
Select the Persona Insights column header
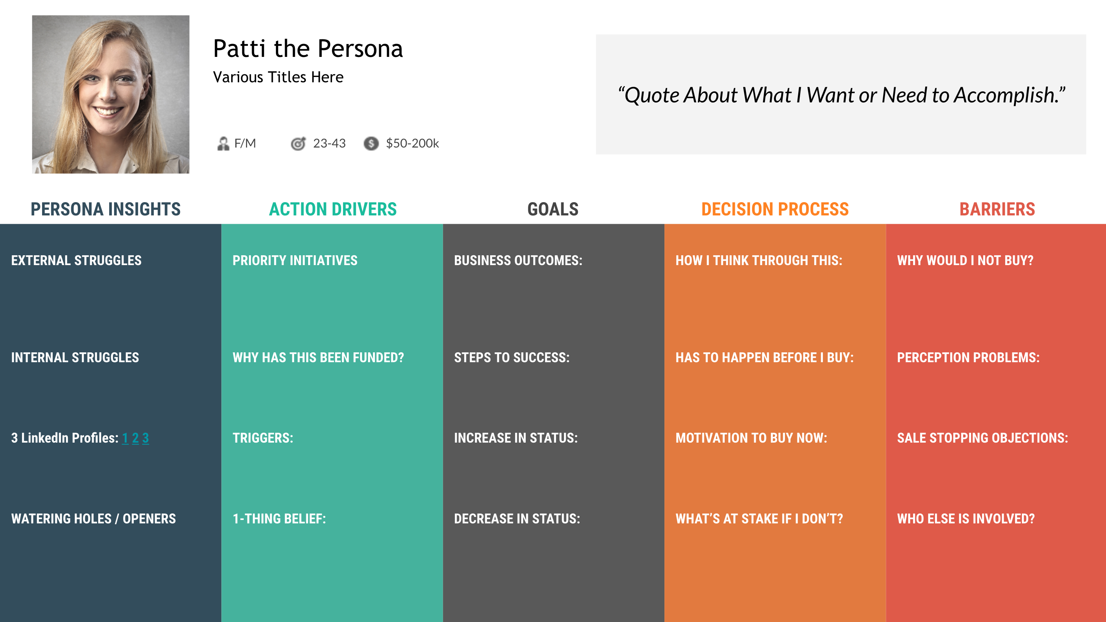106,209
